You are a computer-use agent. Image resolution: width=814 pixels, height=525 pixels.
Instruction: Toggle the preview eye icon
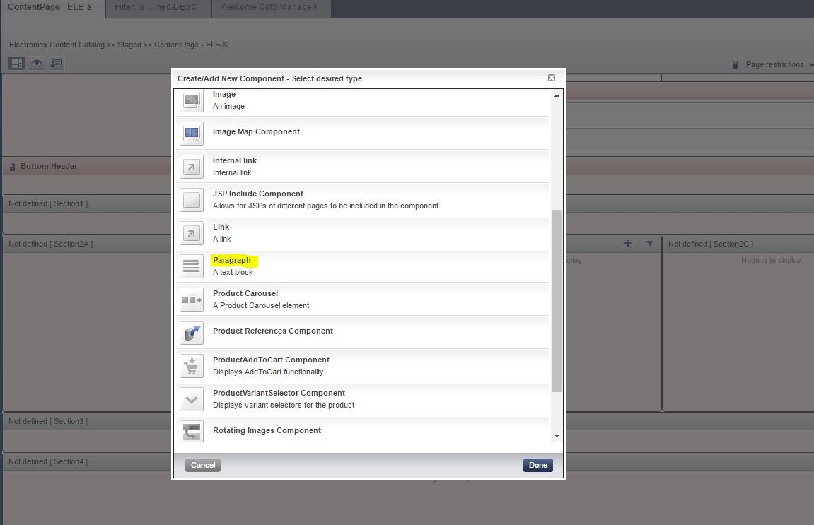coord(35,63)
